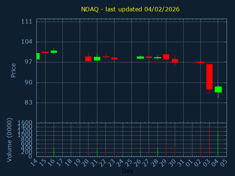Click the red volume bar on day 02
Screen dimensions: 235x176
[x=201, y=151]
